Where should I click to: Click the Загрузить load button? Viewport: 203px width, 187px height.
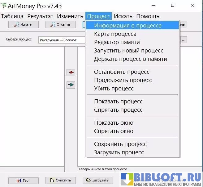coord(97,180)
